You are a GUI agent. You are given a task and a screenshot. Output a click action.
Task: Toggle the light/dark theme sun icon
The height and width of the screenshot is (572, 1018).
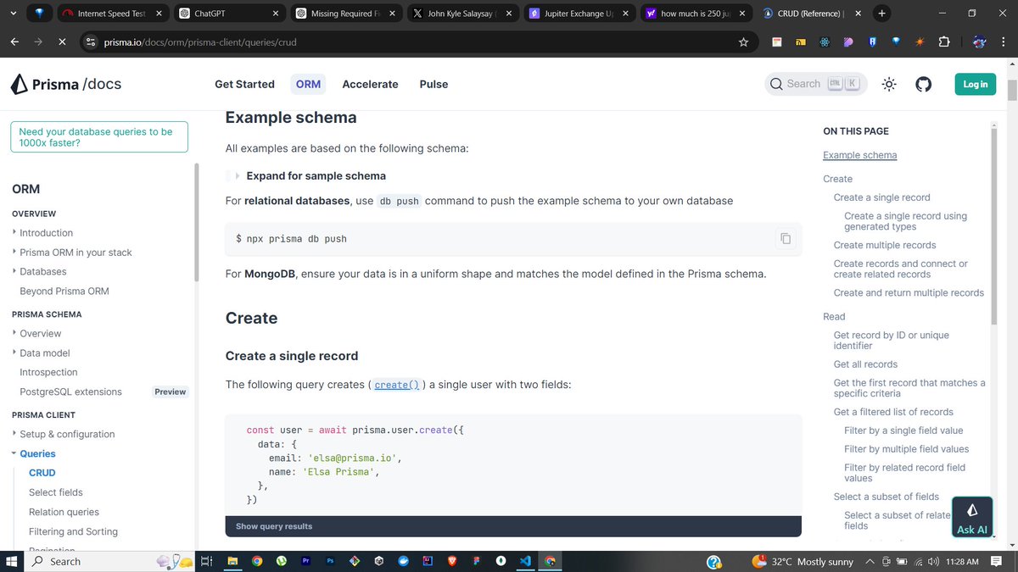click(x=889, y=84)
